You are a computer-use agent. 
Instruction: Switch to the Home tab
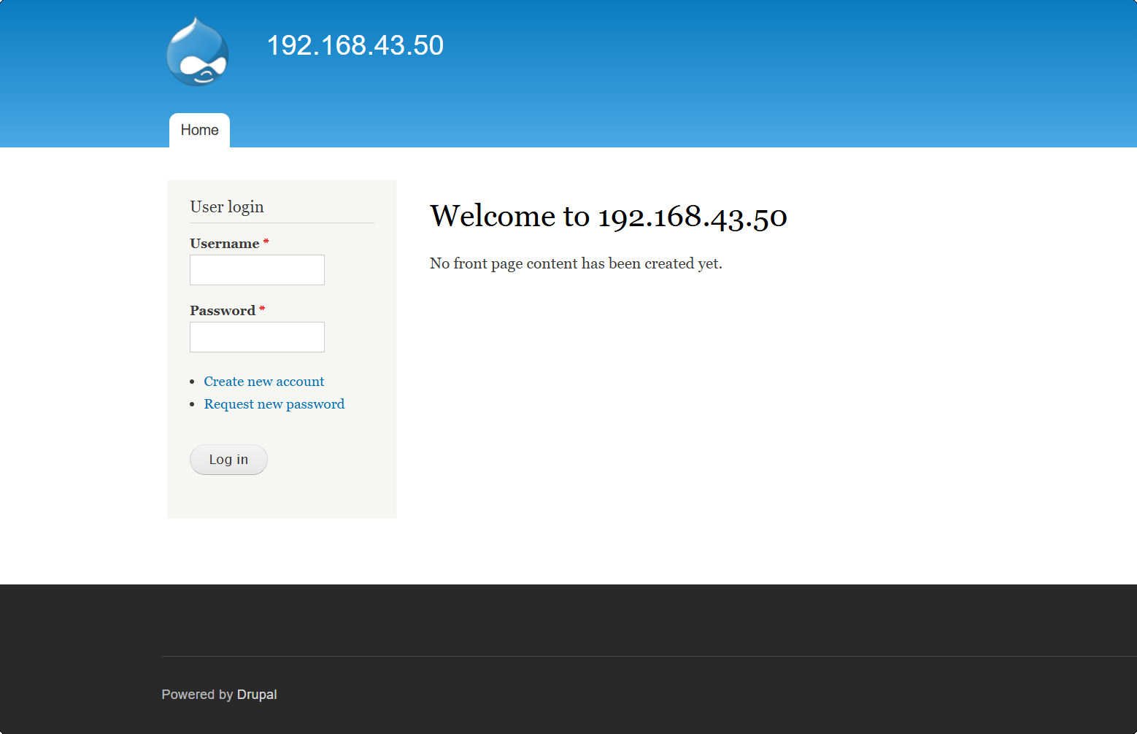(x=199, y=131)
